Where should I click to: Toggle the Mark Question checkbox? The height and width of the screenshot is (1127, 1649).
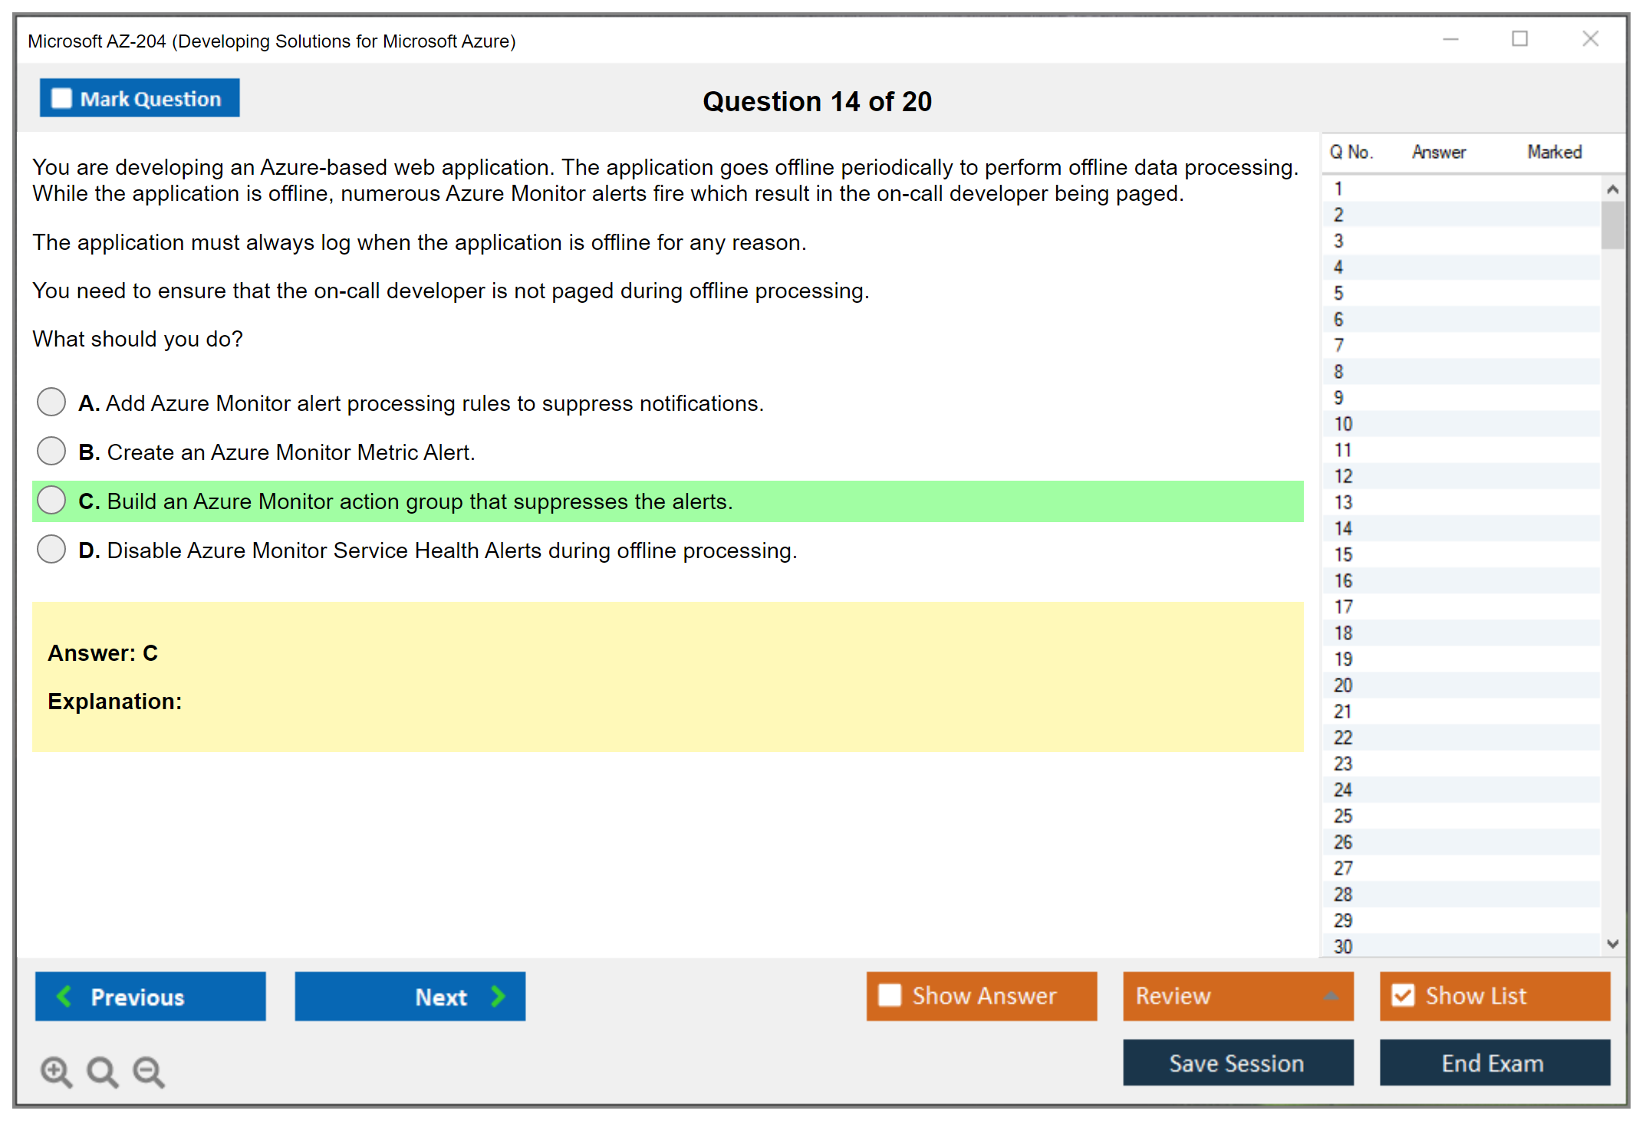[61, 98]
